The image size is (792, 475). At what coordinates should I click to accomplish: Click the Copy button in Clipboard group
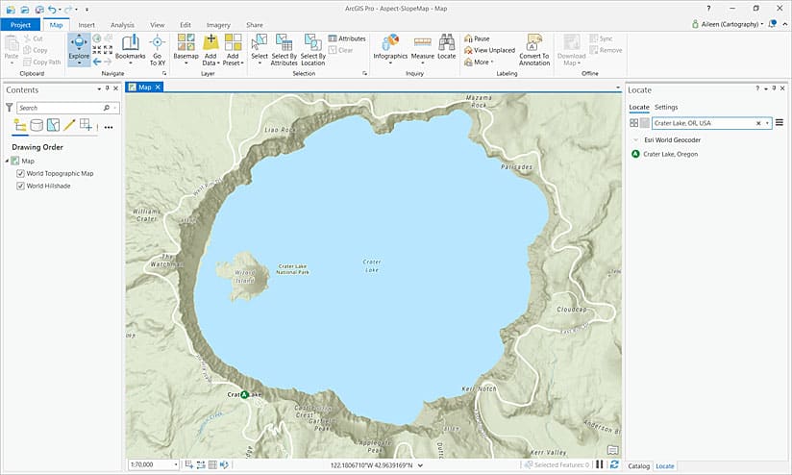[36, 50]
